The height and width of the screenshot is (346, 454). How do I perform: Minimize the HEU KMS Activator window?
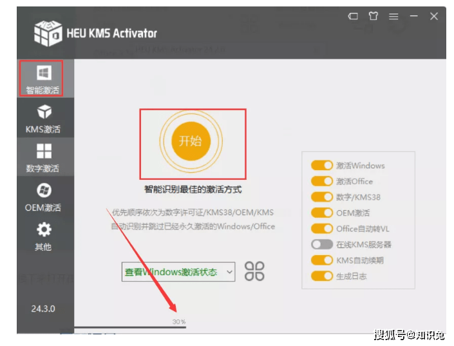coord(414,16)
